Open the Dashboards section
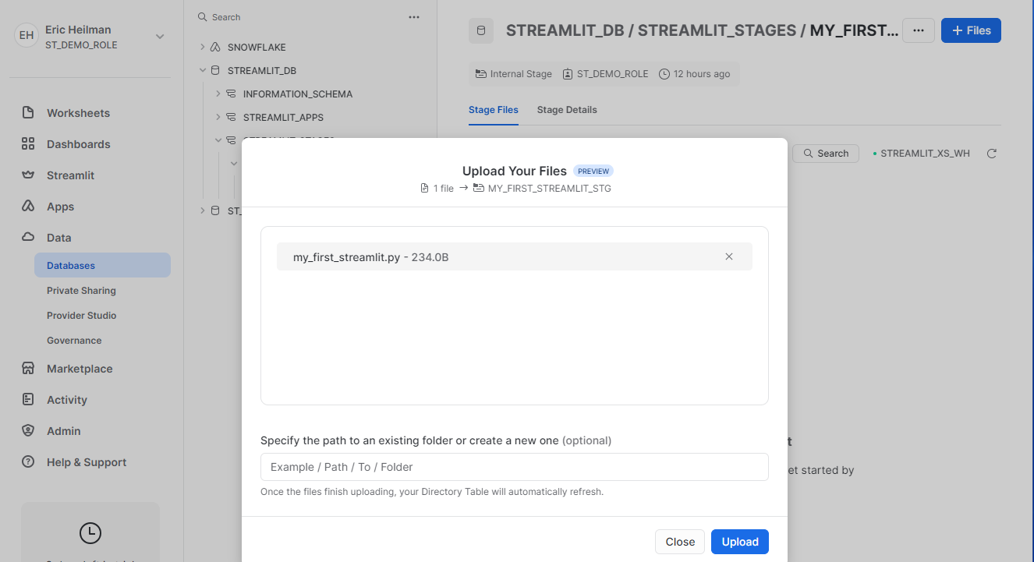1034x562 pixels. (x=78, y=144)
